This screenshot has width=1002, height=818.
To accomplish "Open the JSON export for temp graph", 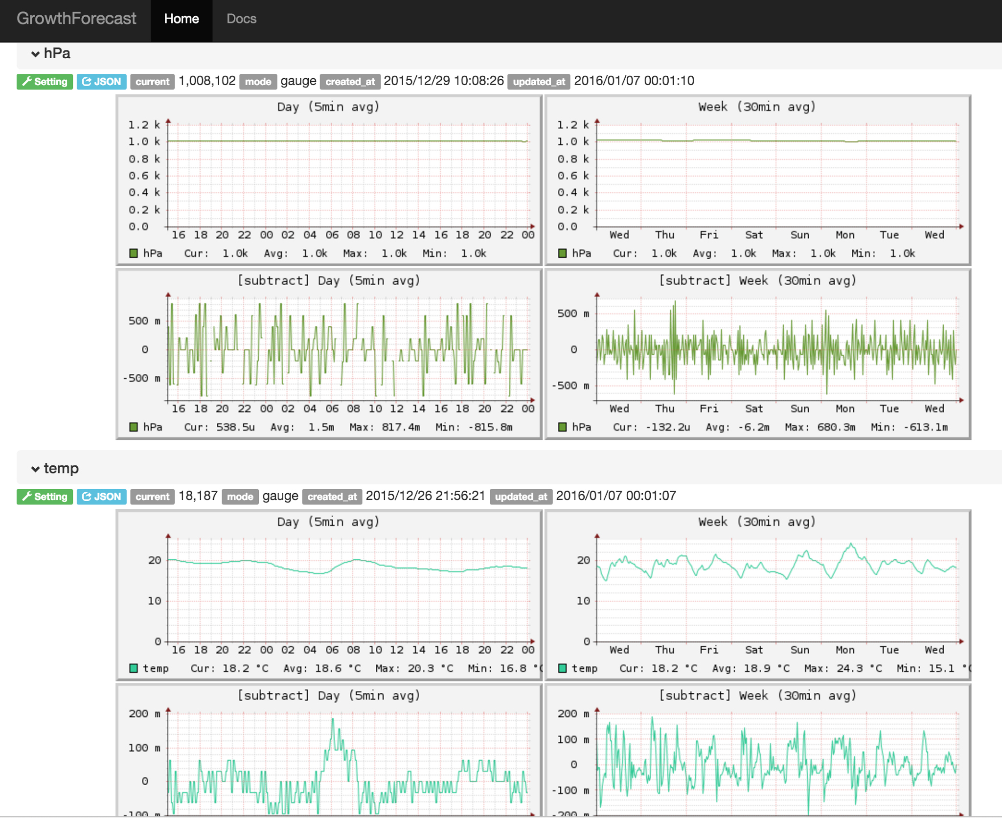I will (102, 497).
